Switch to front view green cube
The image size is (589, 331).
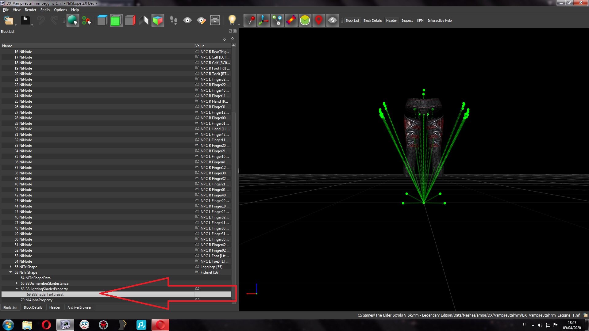(116, 21)
